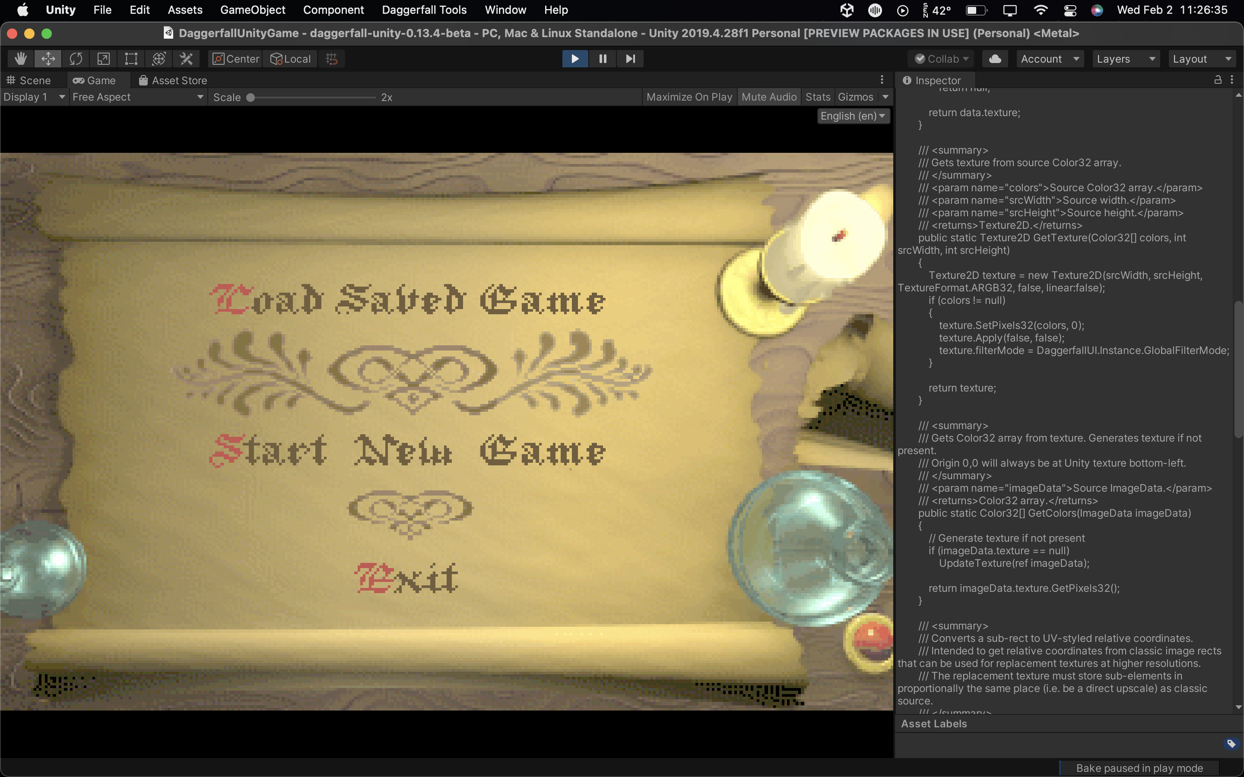
Task: Toggle Gizmos in Game view
Action: [x=855, y=97]
